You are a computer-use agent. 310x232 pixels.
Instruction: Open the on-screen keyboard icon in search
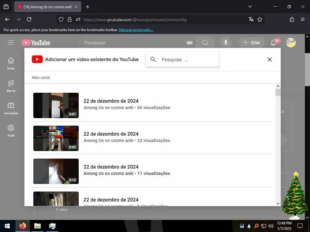click(x=190, y=43)
